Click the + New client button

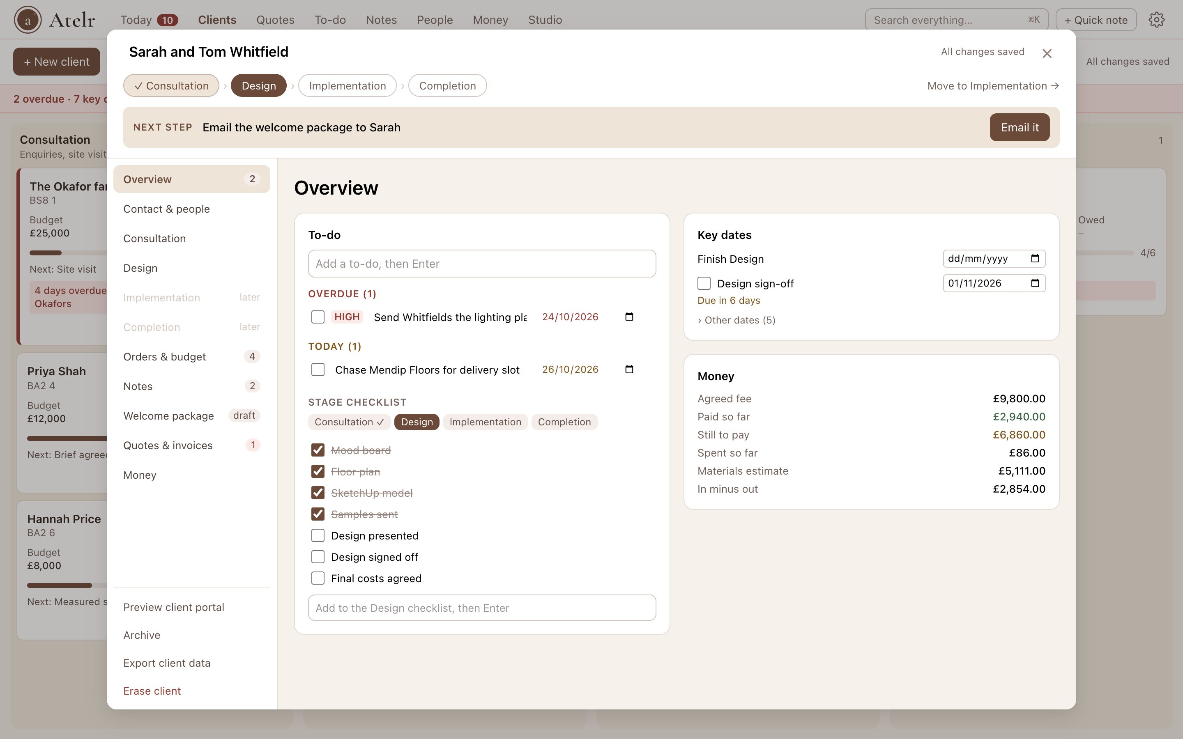tap(57, 62)
